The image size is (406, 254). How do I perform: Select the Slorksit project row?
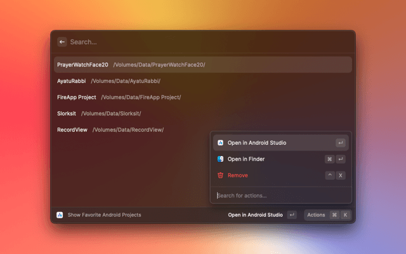point(67,114)
